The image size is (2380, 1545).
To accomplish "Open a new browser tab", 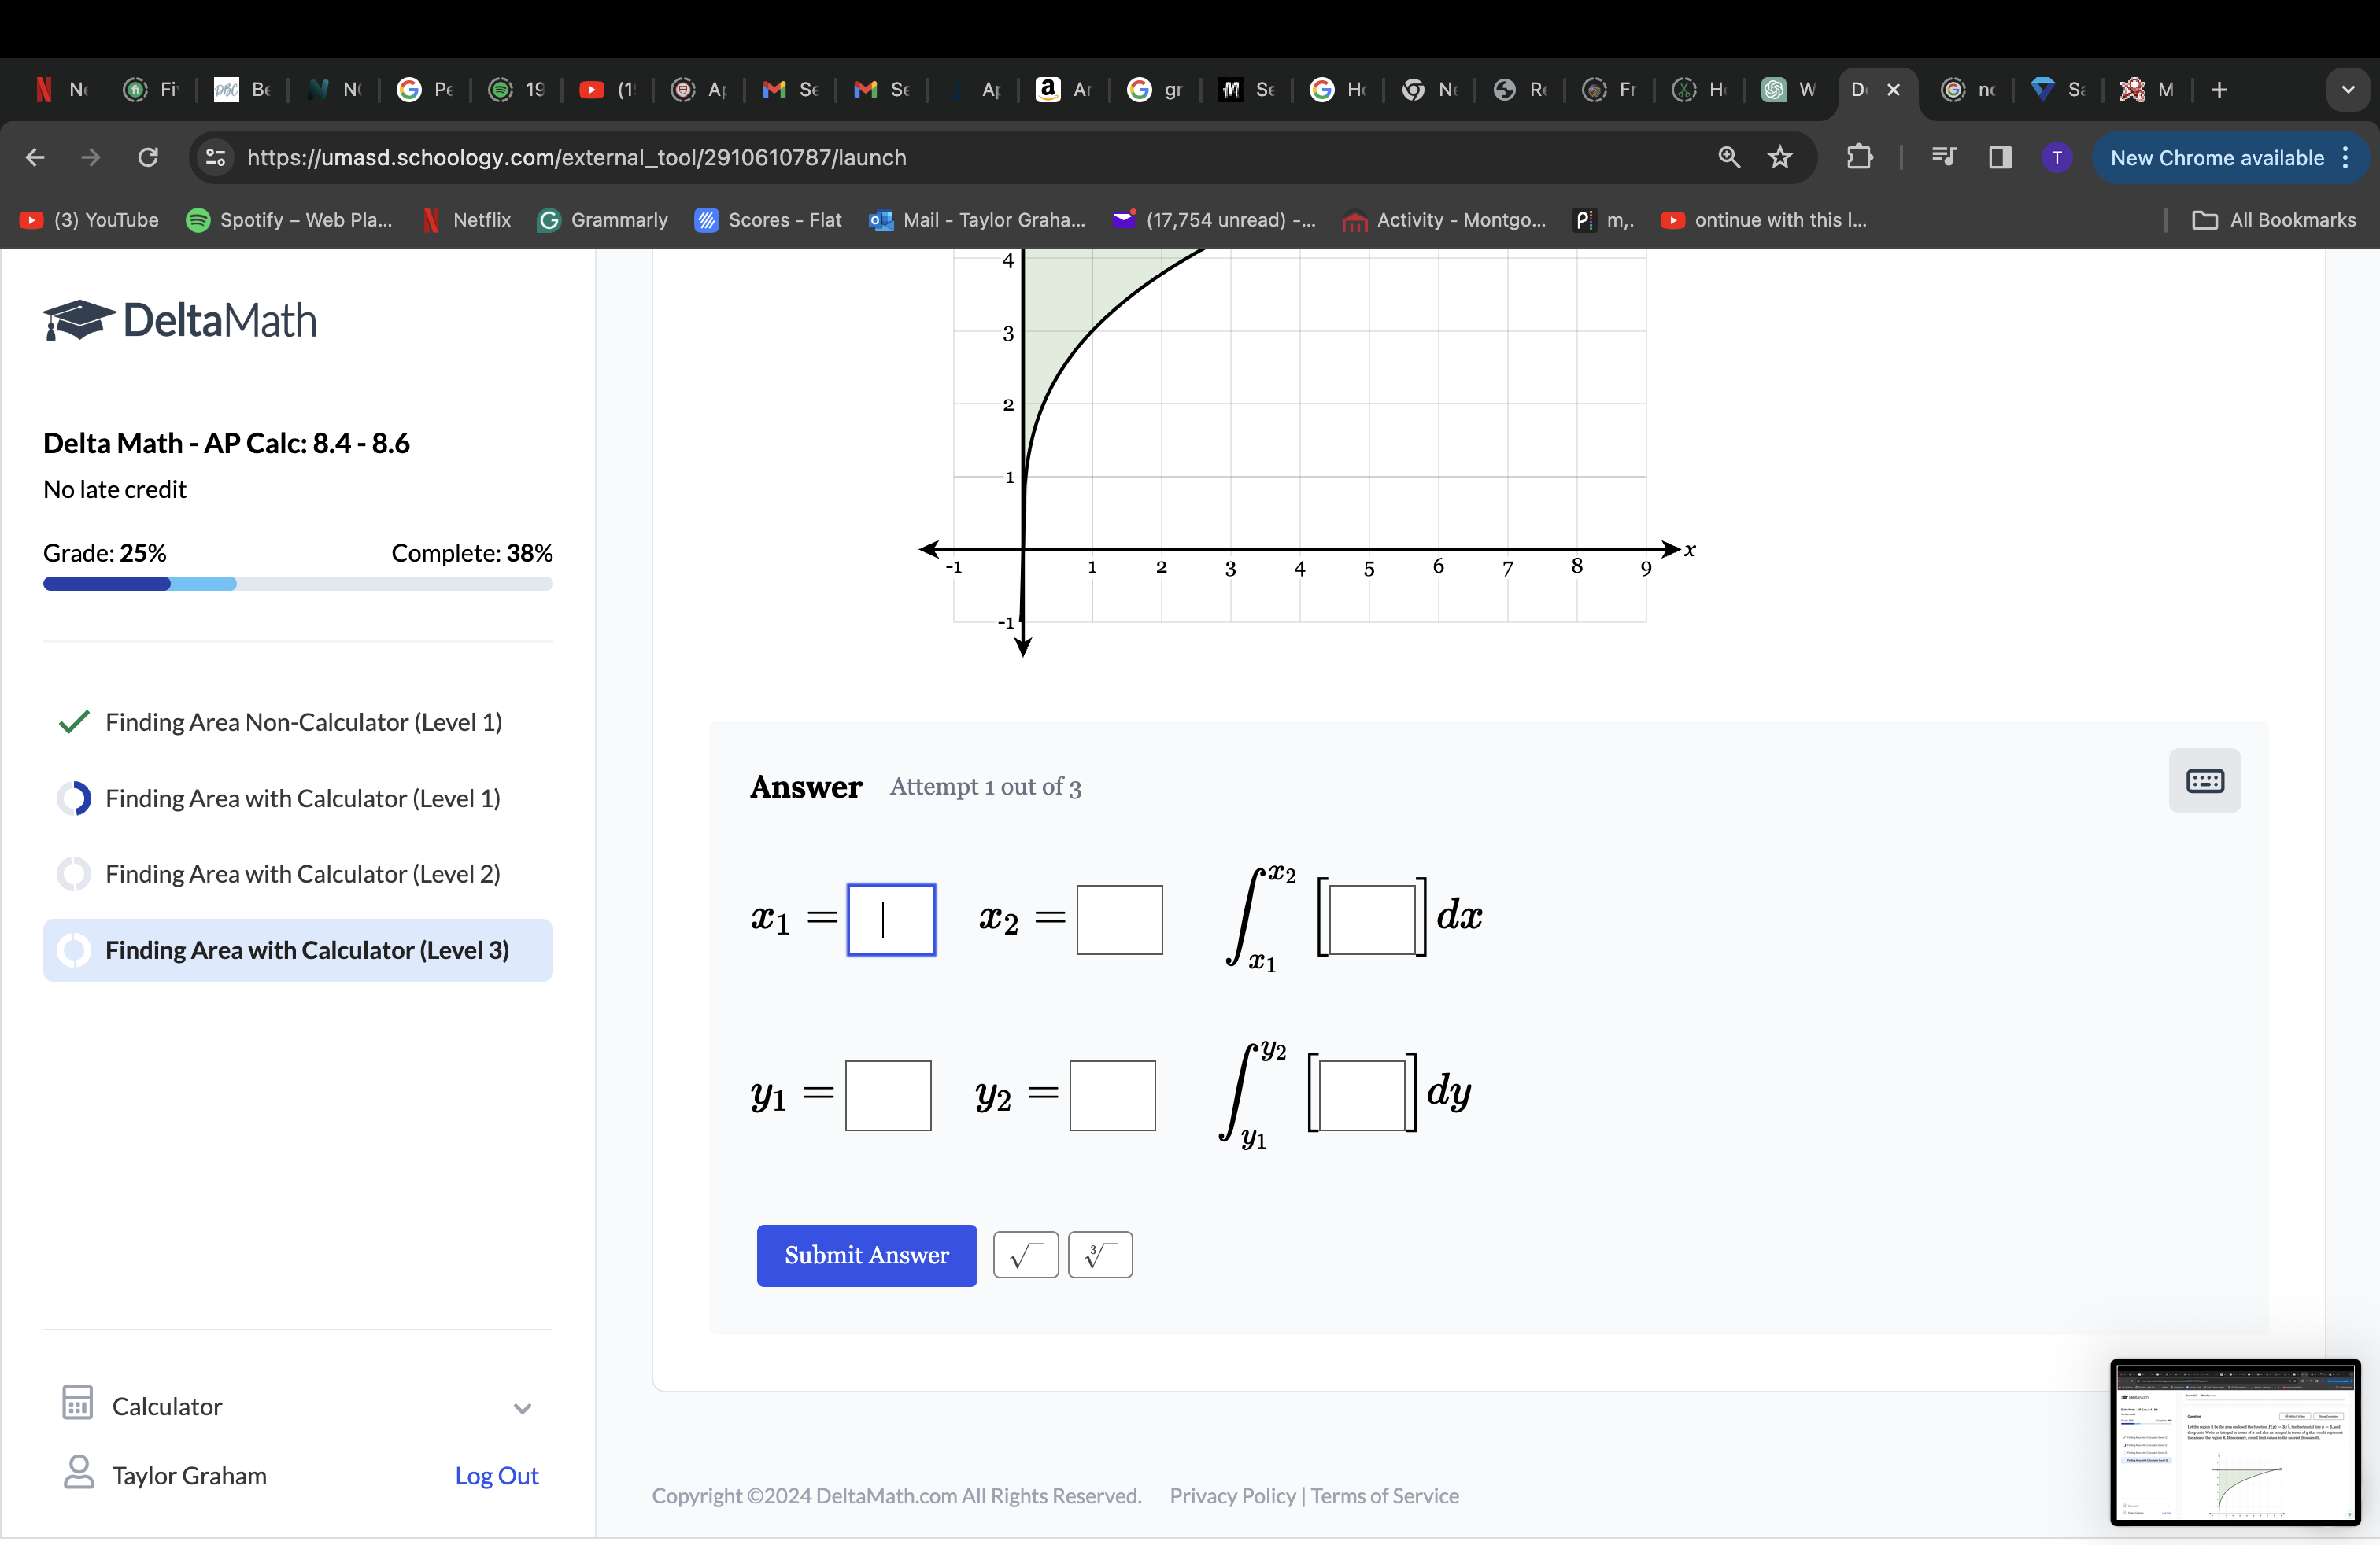I will tap(2219, 90).
